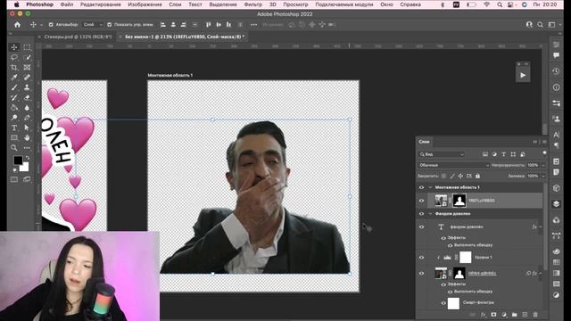
Task: Select the Horizontal Type tool
Action: tap(14, 128)
